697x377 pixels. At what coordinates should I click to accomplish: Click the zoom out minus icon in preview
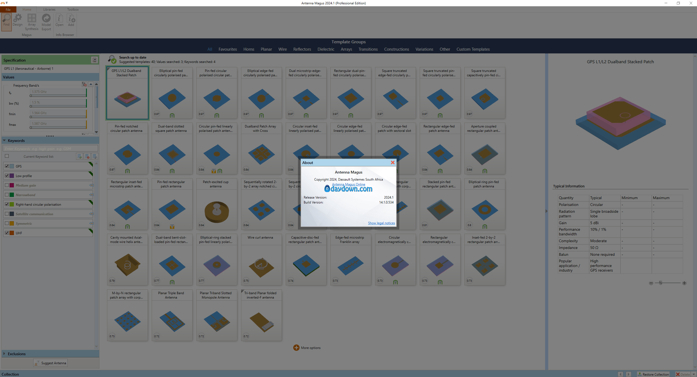[x=651, y=283]
